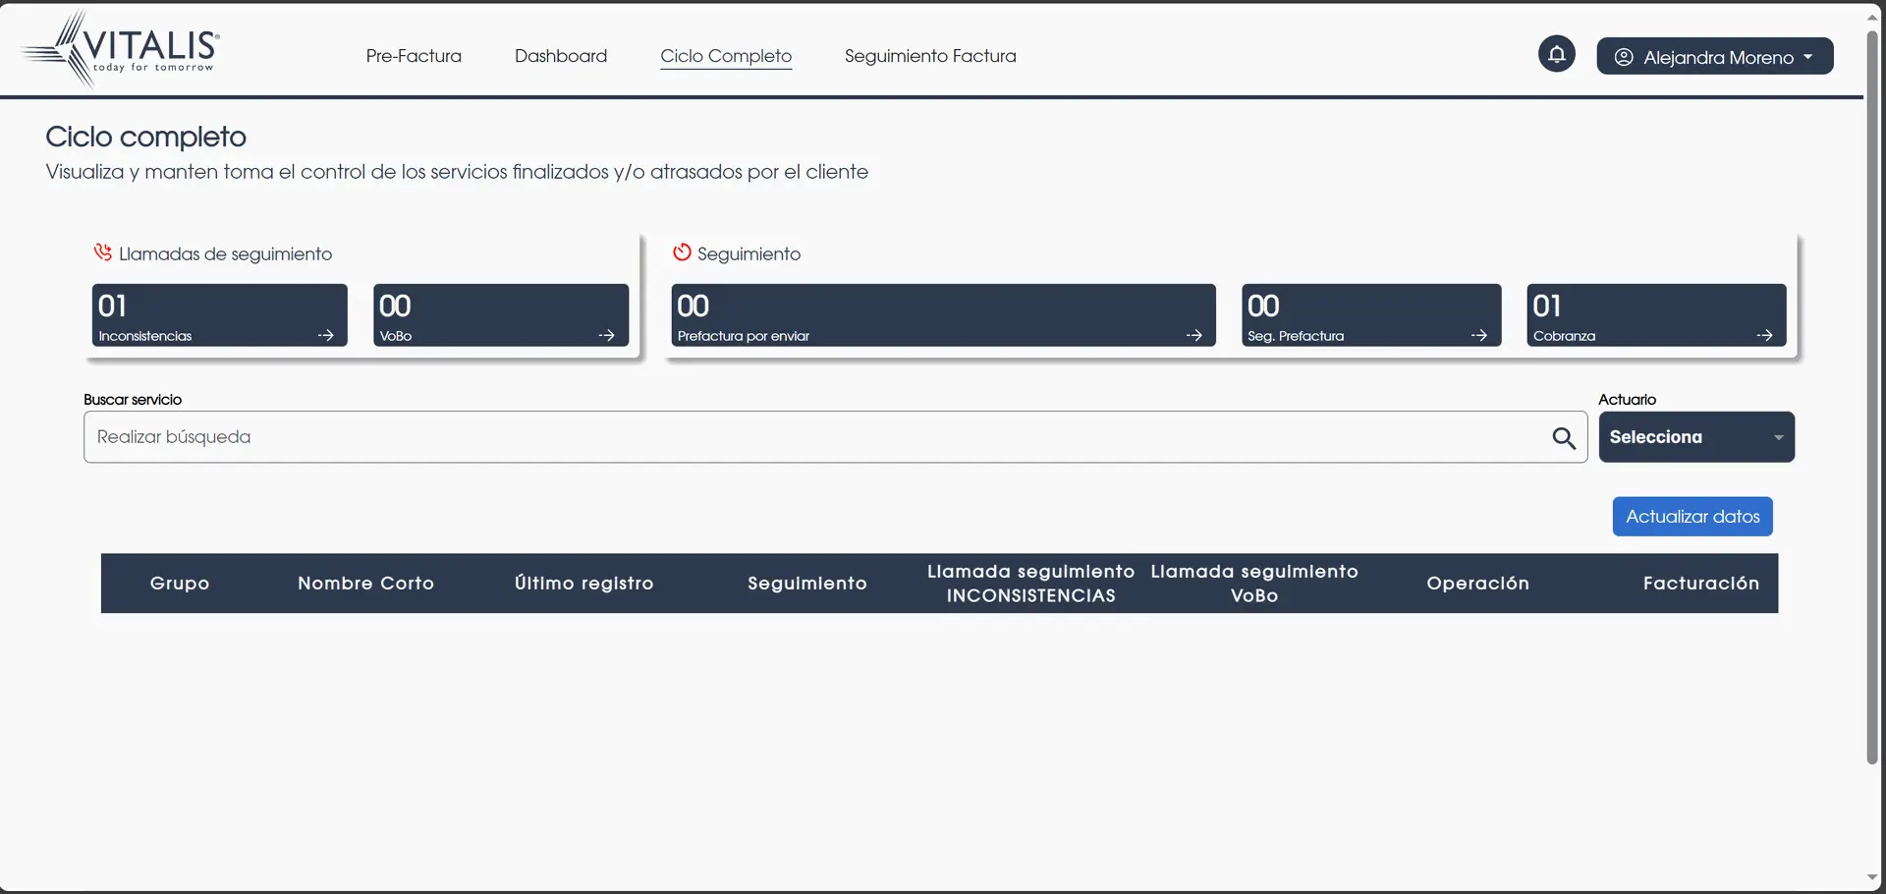Focus the Realizar búsqueda search field
The width and height of the screenshot is (1886, 894).
815,437
